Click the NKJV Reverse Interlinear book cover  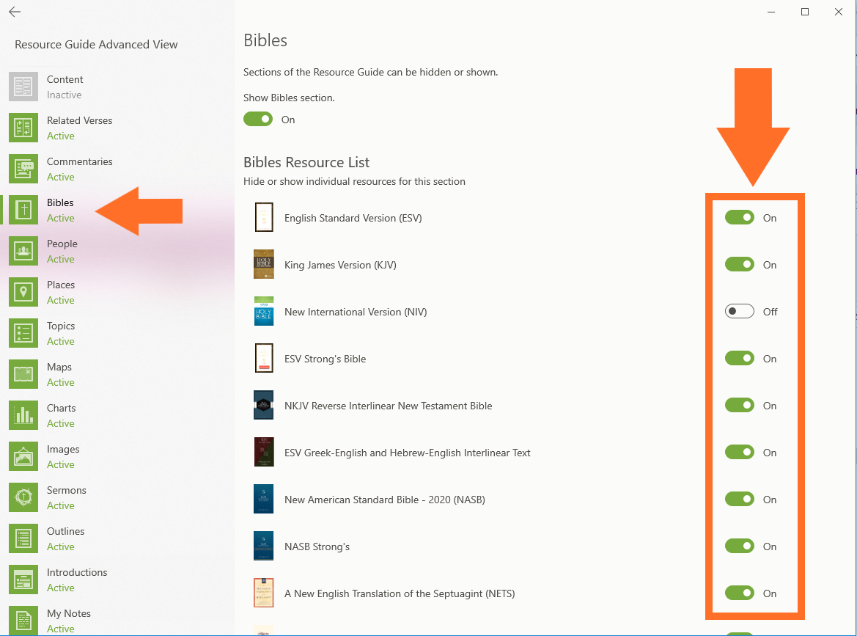pyautogui.click(x=264, y=406)
